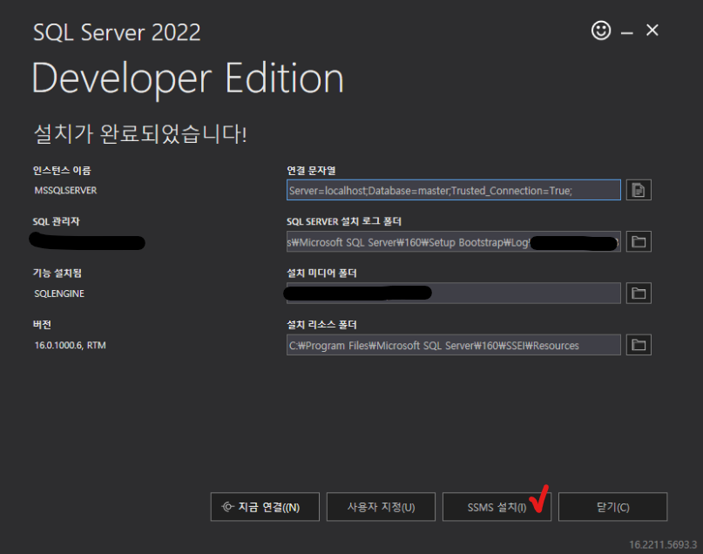Click the MSSQLSERVER instance name
Viewport: 703px width, 554px height.
65,191
